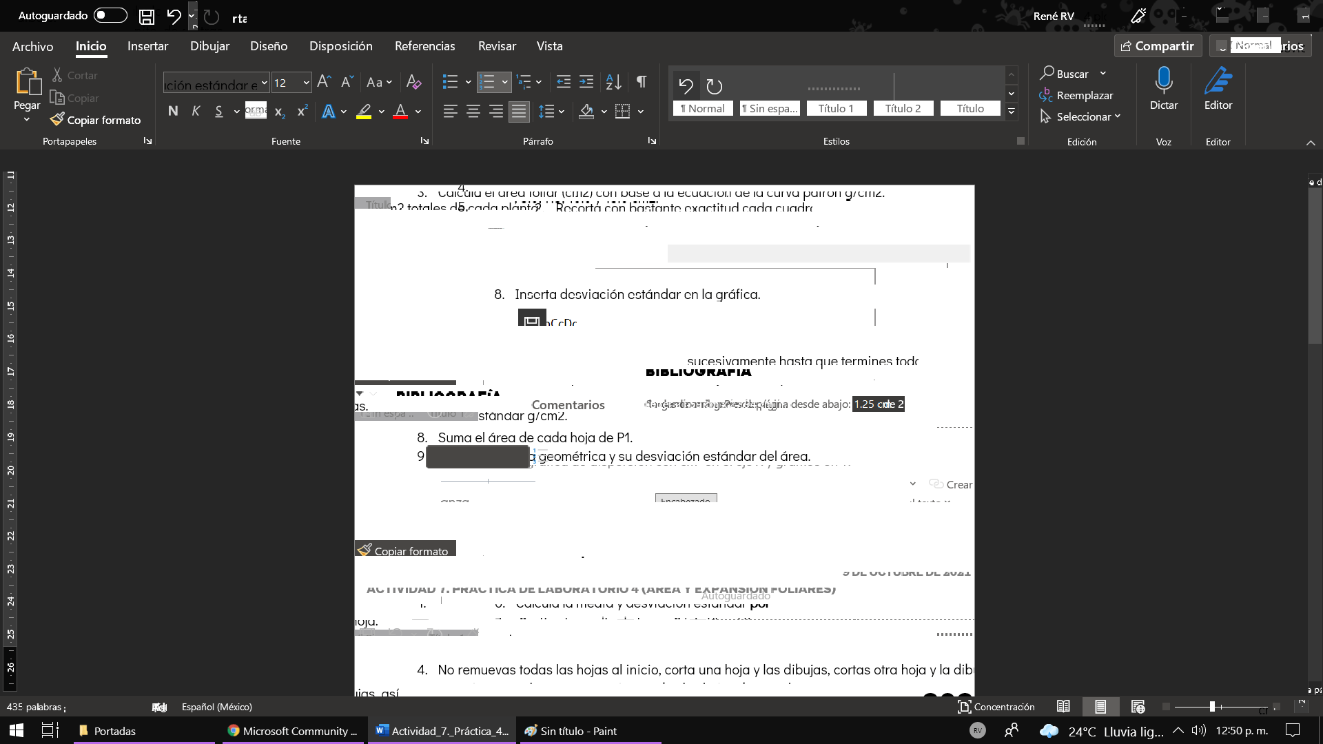
Task: Click Copiar formato in the ribbon
Action: coord(96,120)
